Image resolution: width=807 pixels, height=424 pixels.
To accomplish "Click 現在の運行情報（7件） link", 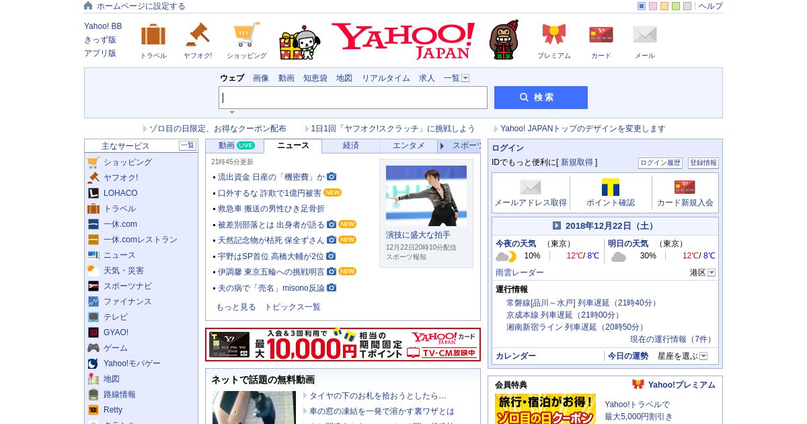I will 672,339.
